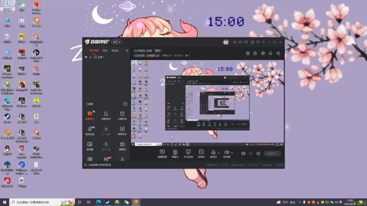Expand the microphone options arrow
The image size is (367, 206).
tap(219, 153)
